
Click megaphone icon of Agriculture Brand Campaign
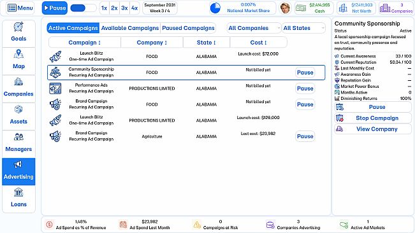pyautogui.click(x=55, y=136)
